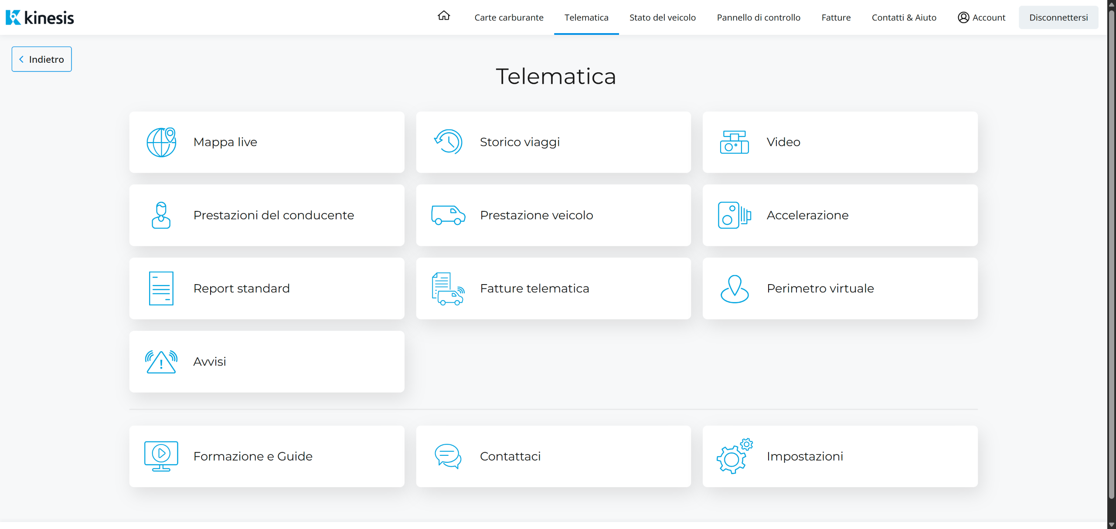Viewport: 1116px width, 529px height.
Task: Click the home icon in navigation bar
Action: [443, 16]
